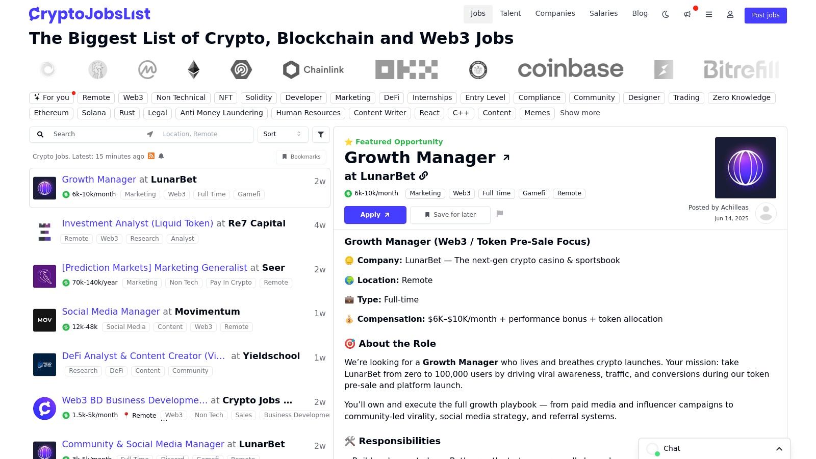The height and width of the screenshot is (459, 816).
Task: Open the Investment Analyst job at Re7 Capital
Action: tap(137, 223)
